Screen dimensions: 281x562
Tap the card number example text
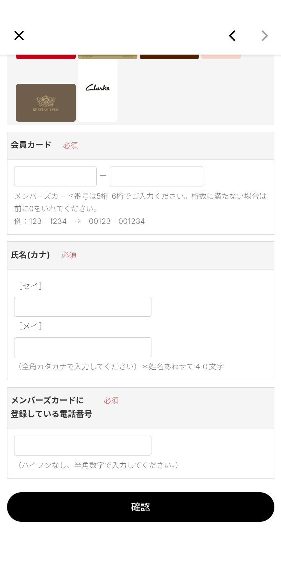[80, 221]
